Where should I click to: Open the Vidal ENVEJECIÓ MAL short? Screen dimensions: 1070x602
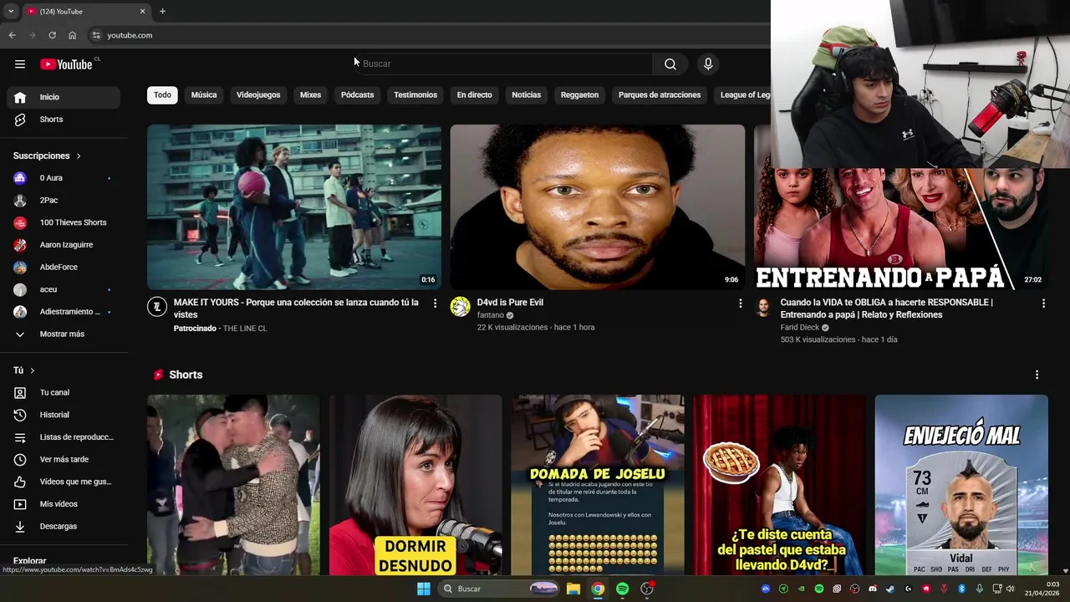(x=961, y=485)
